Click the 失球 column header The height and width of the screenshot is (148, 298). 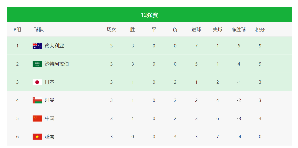[x=217, y=30]
